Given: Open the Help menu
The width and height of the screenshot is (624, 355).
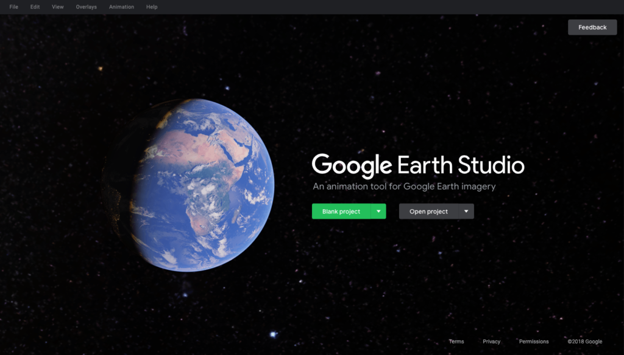Looking at the screenshot, I should coord(152,7).
